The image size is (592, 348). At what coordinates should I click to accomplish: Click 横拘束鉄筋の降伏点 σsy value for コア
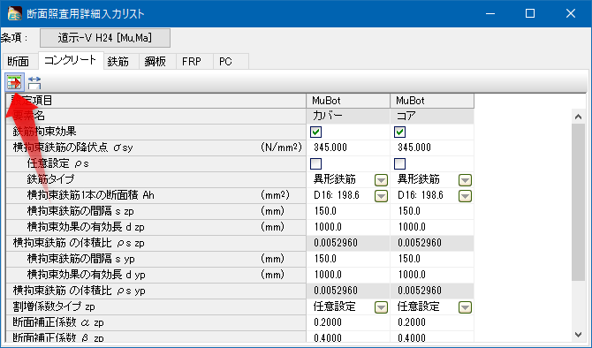click(432, 148)
